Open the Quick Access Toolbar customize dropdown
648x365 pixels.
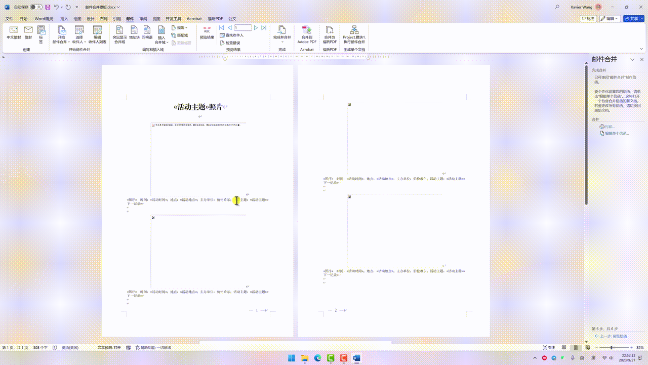pos(77,8)
